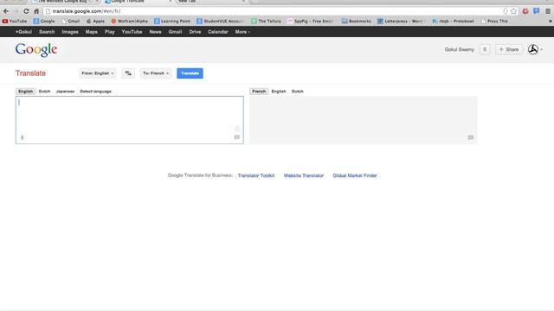
Task: Bookmark this page with the star icon
Action: point(513,11)
